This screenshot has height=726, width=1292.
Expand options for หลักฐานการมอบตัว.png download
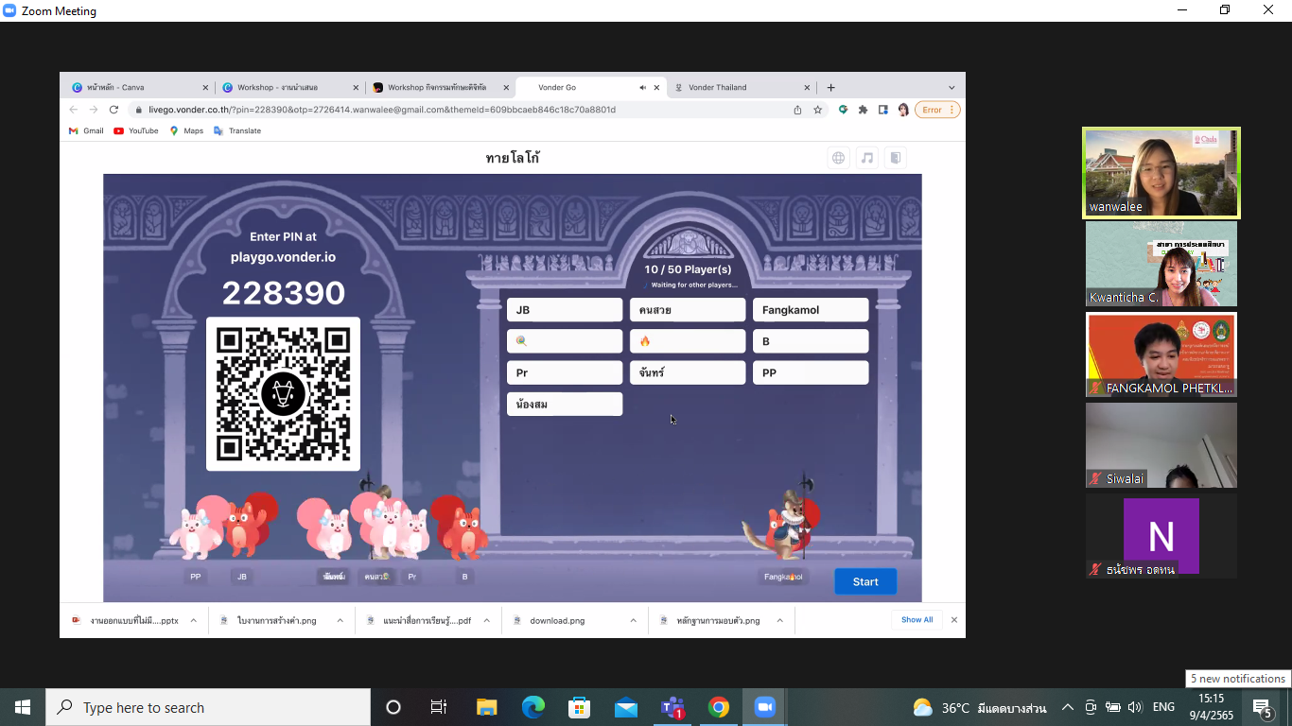tap(779, 620)
